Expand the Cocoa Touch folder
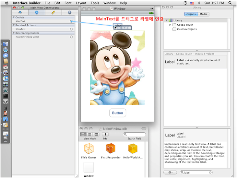The height and width of the screenshot is (178, 237). click(170, 25)
